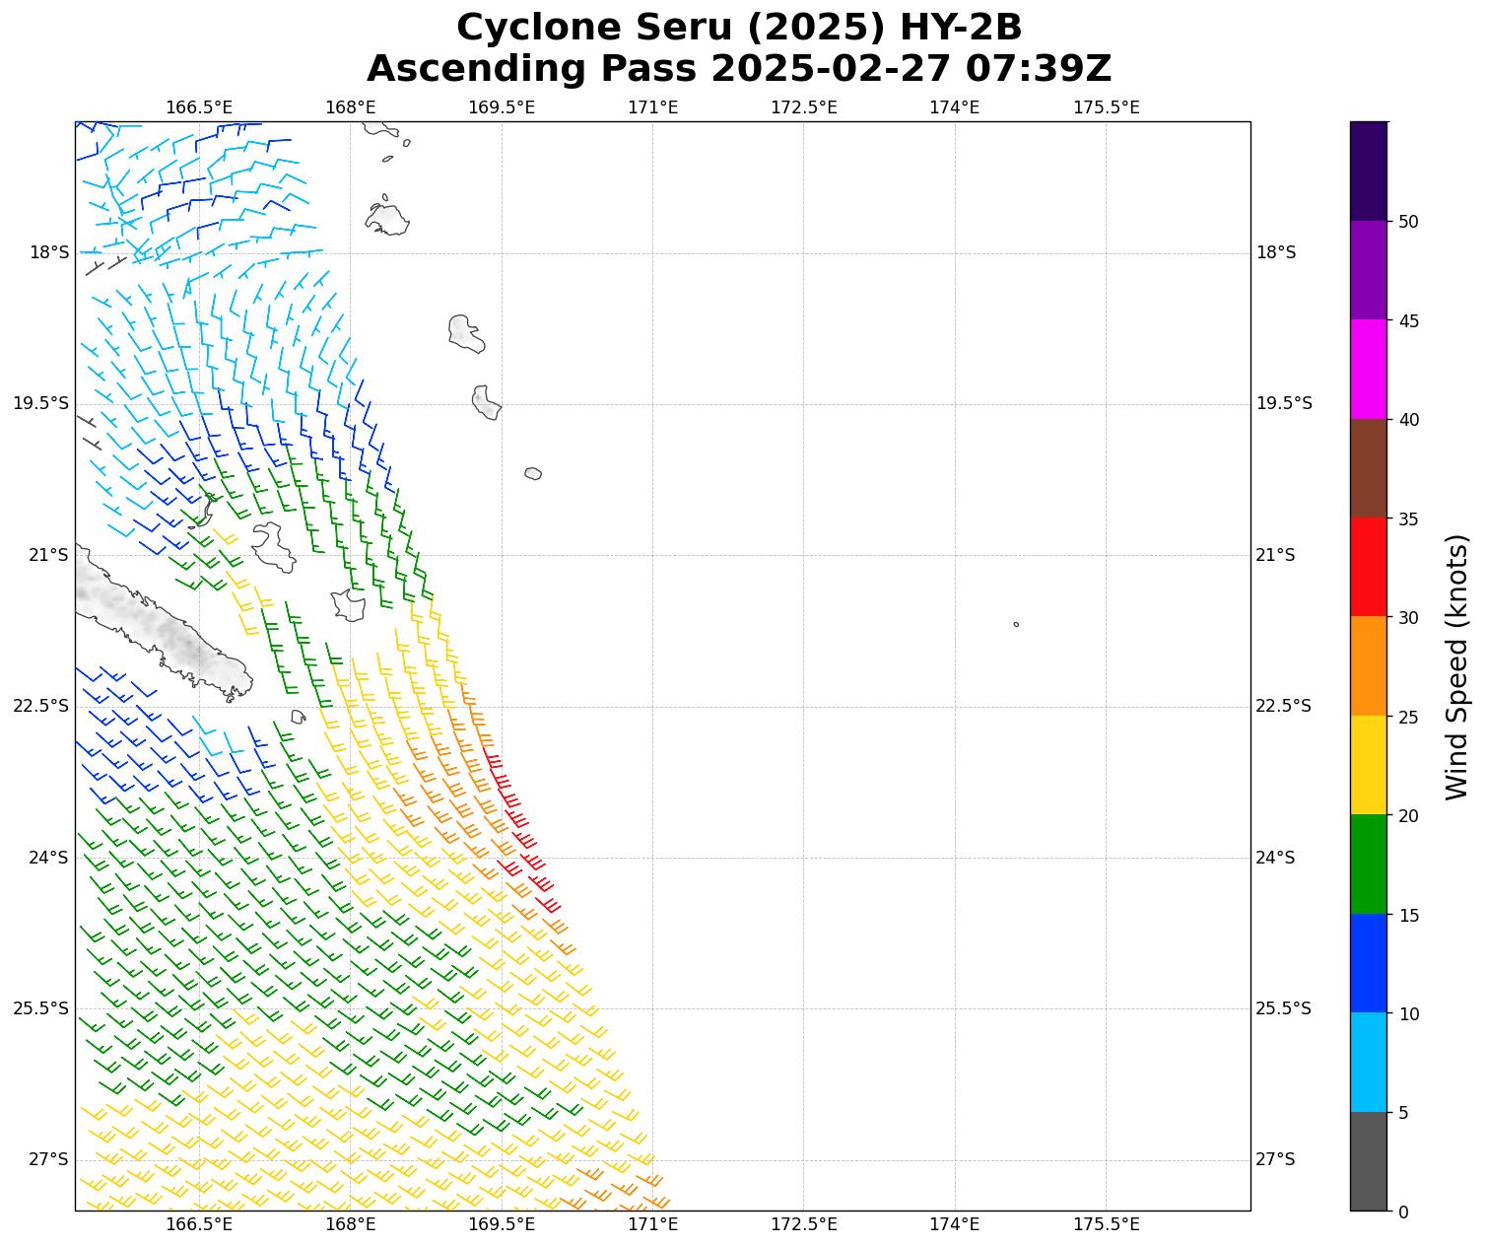Click the magenta 40-45 knot colorbar segment
1485x1246 pixels.
tap(1368, 369)
